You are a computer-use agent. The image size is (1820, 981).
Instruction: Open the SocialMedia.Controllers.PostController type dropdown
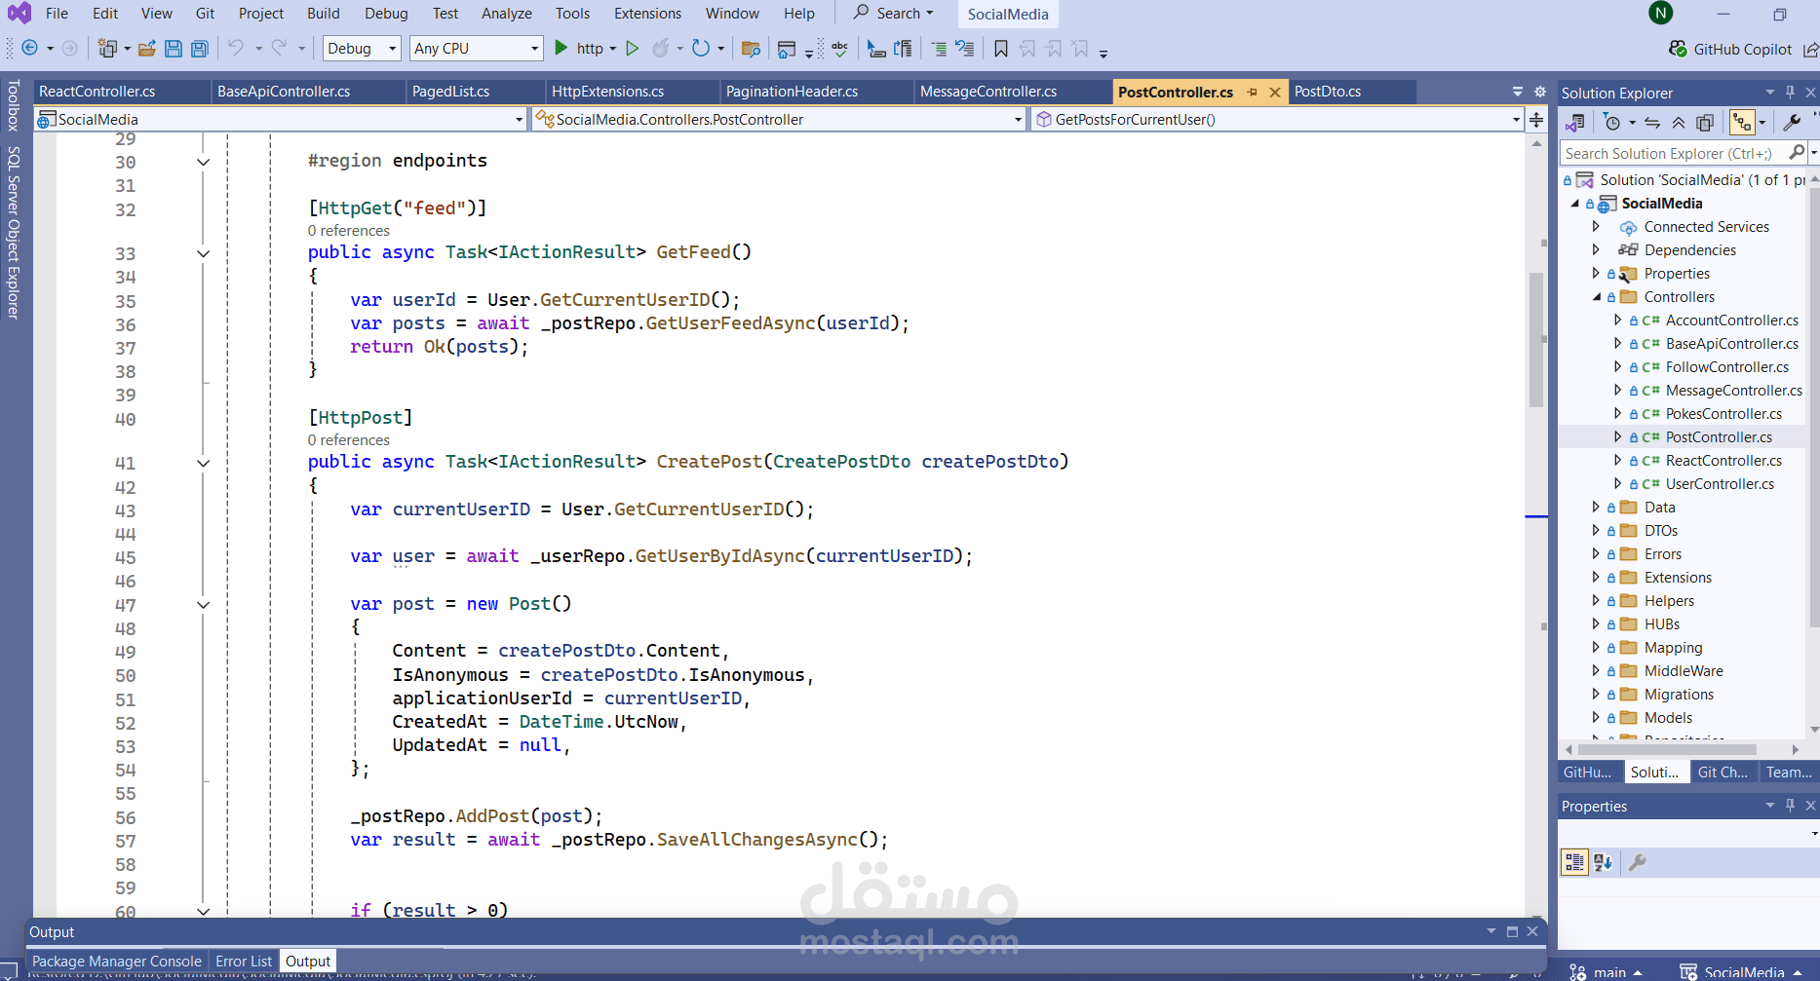[779, 120]
